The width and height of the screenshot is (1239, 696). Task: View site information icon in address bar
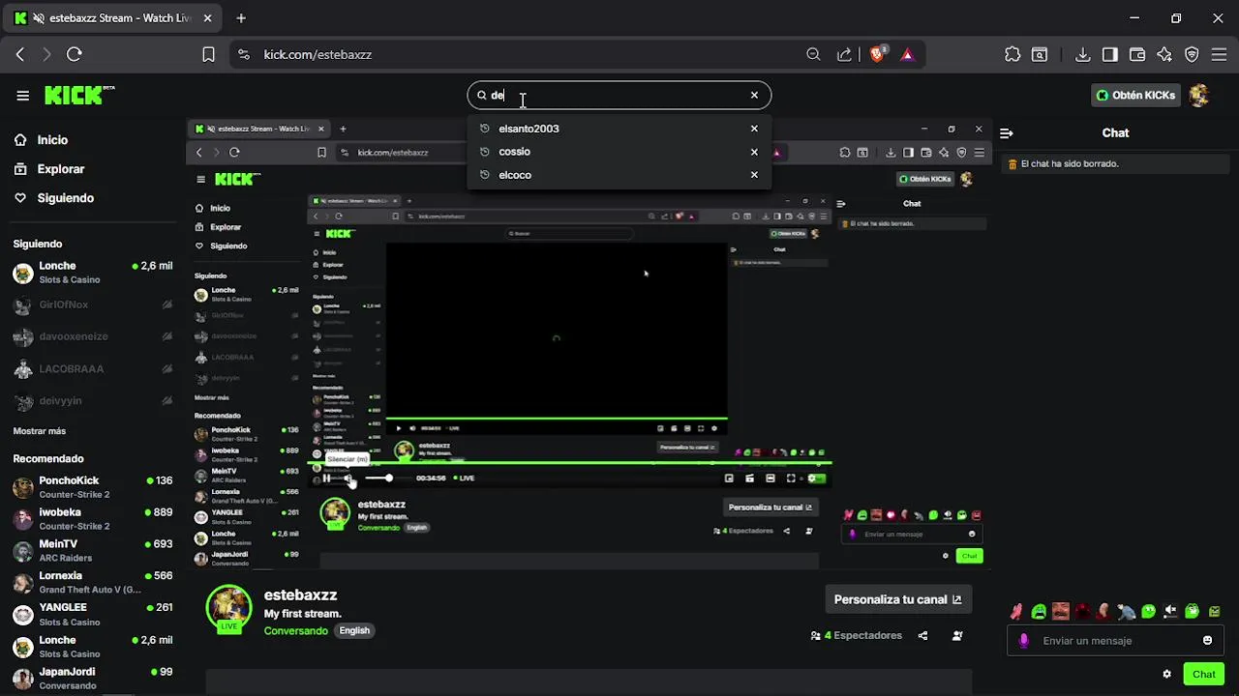pyautogui.click(x=243, y=54)
